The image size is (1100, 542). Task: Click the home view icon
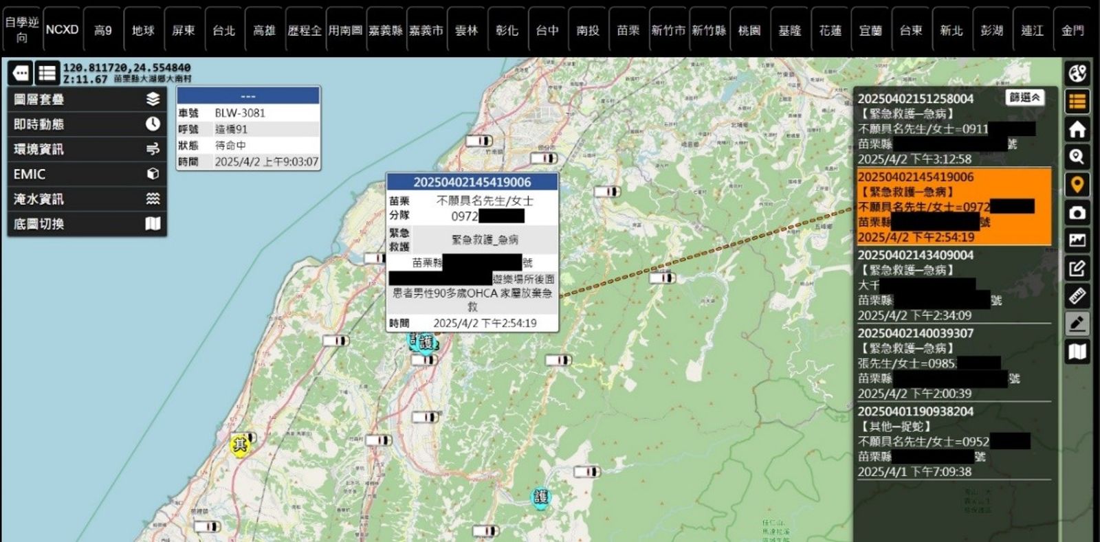point(1077,129)
